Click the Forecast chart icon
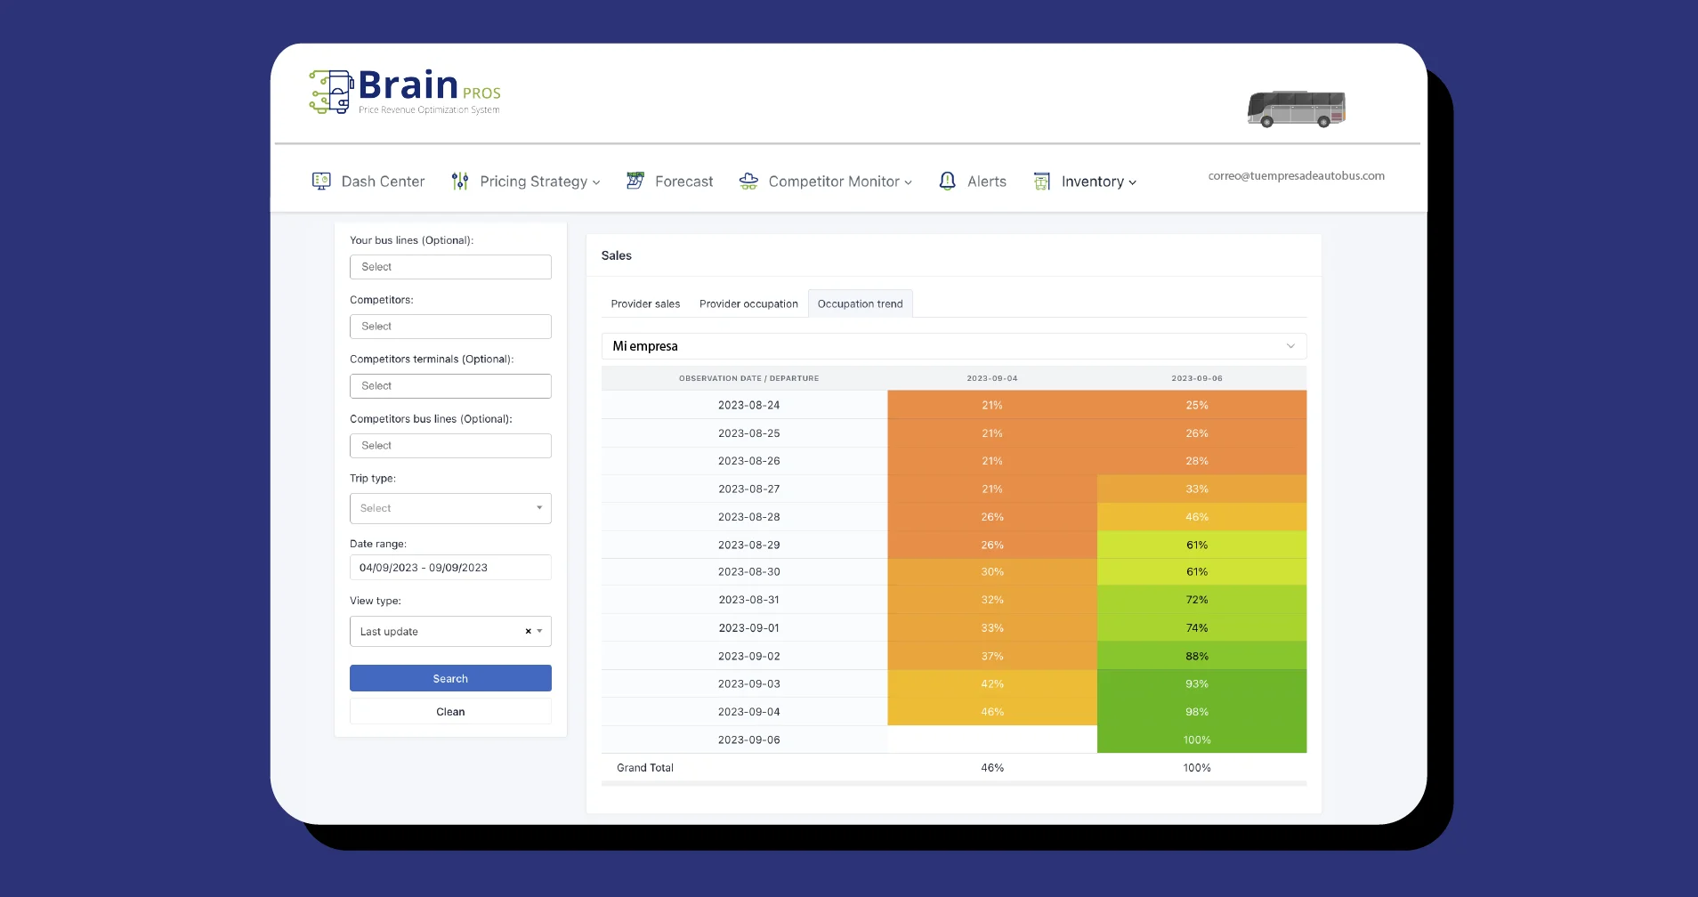This screenshot has height=897, width=1698. pos(635,182)
